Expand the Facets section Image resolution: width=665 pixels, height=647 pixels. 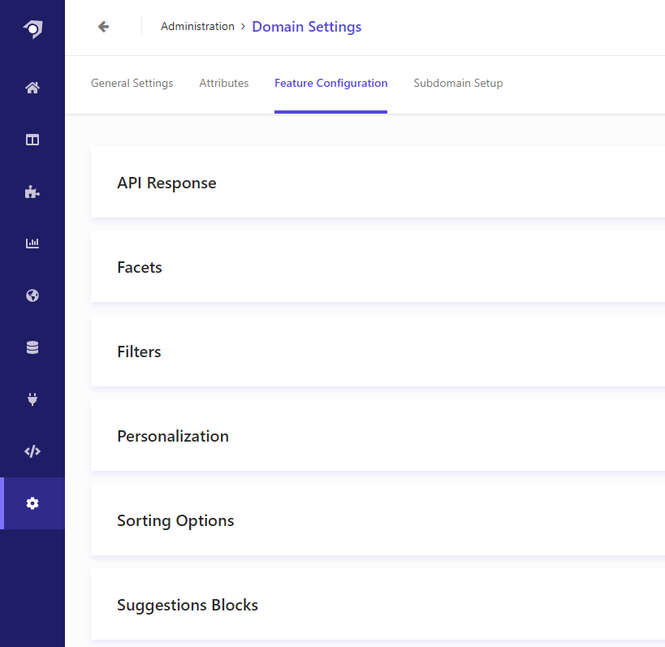click(x=378, y=267)
